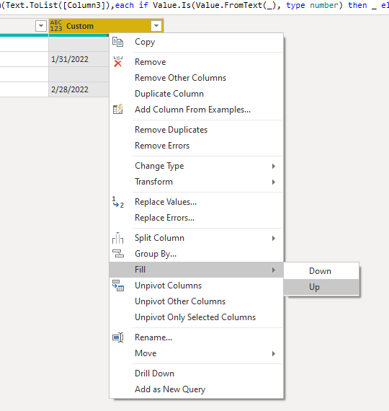This screenshot has width=389, height=411.
Task: Choose Replace Values...
Action: click(196, 202)
